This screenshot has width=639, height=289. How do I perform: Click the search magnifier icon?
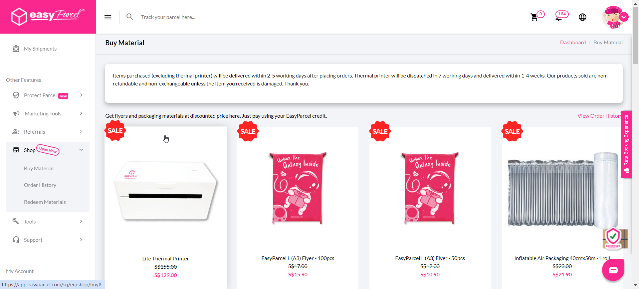[130, 17]
